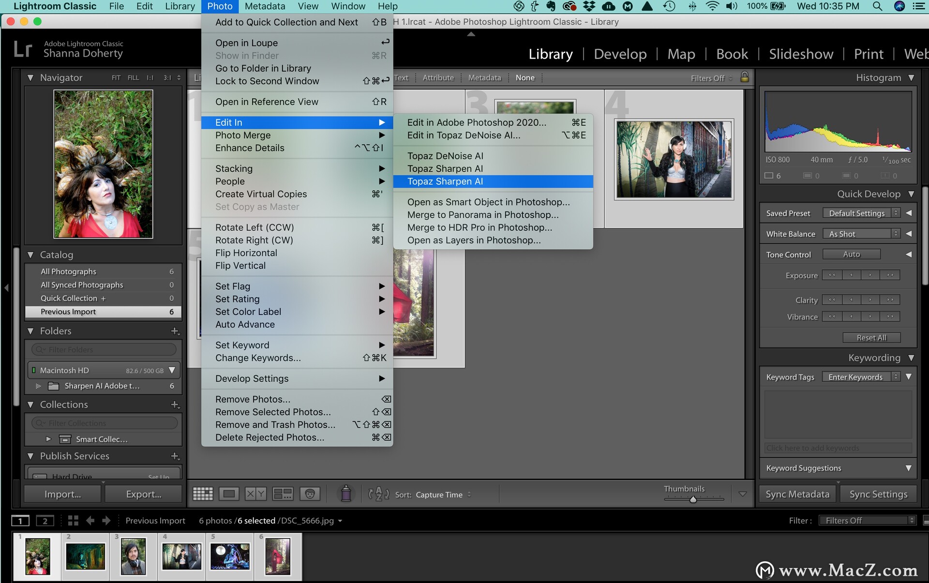Viewport: 929px width, 583px height.
Task: Expand Keyword Suggestions section
Action: point(909,468)
